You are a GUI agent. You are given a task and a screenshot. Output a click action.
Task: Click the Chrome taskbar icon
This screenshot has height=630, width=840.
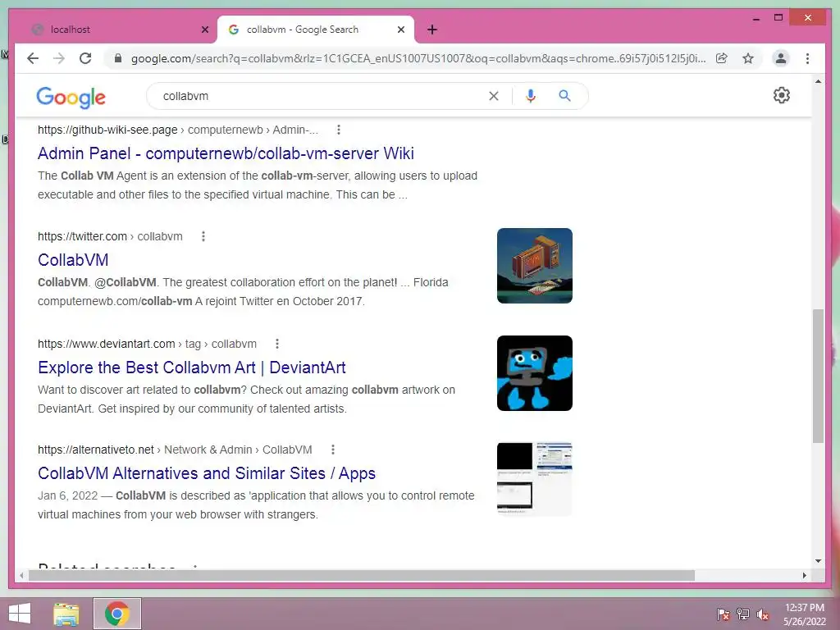click(x=117, y=614)
